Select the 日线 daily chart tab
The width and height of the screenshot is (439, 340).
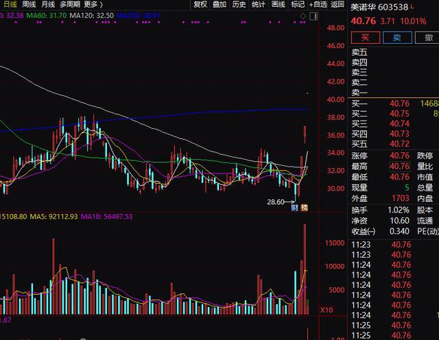(10, 4)
